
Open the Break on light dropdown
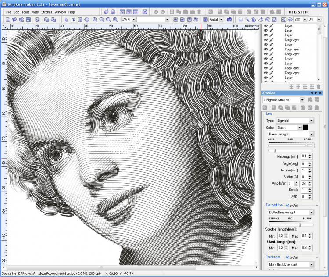(x=290, y=134)
